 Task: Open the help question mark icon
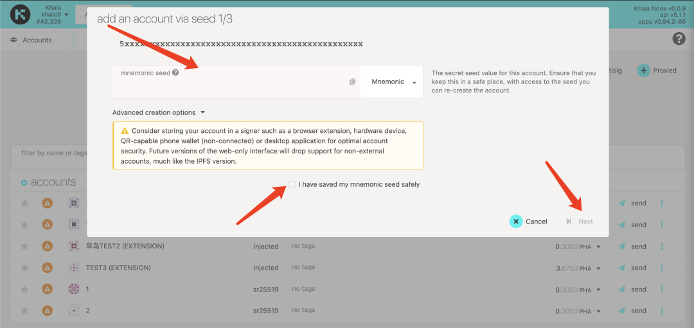(x=679, y=39)
